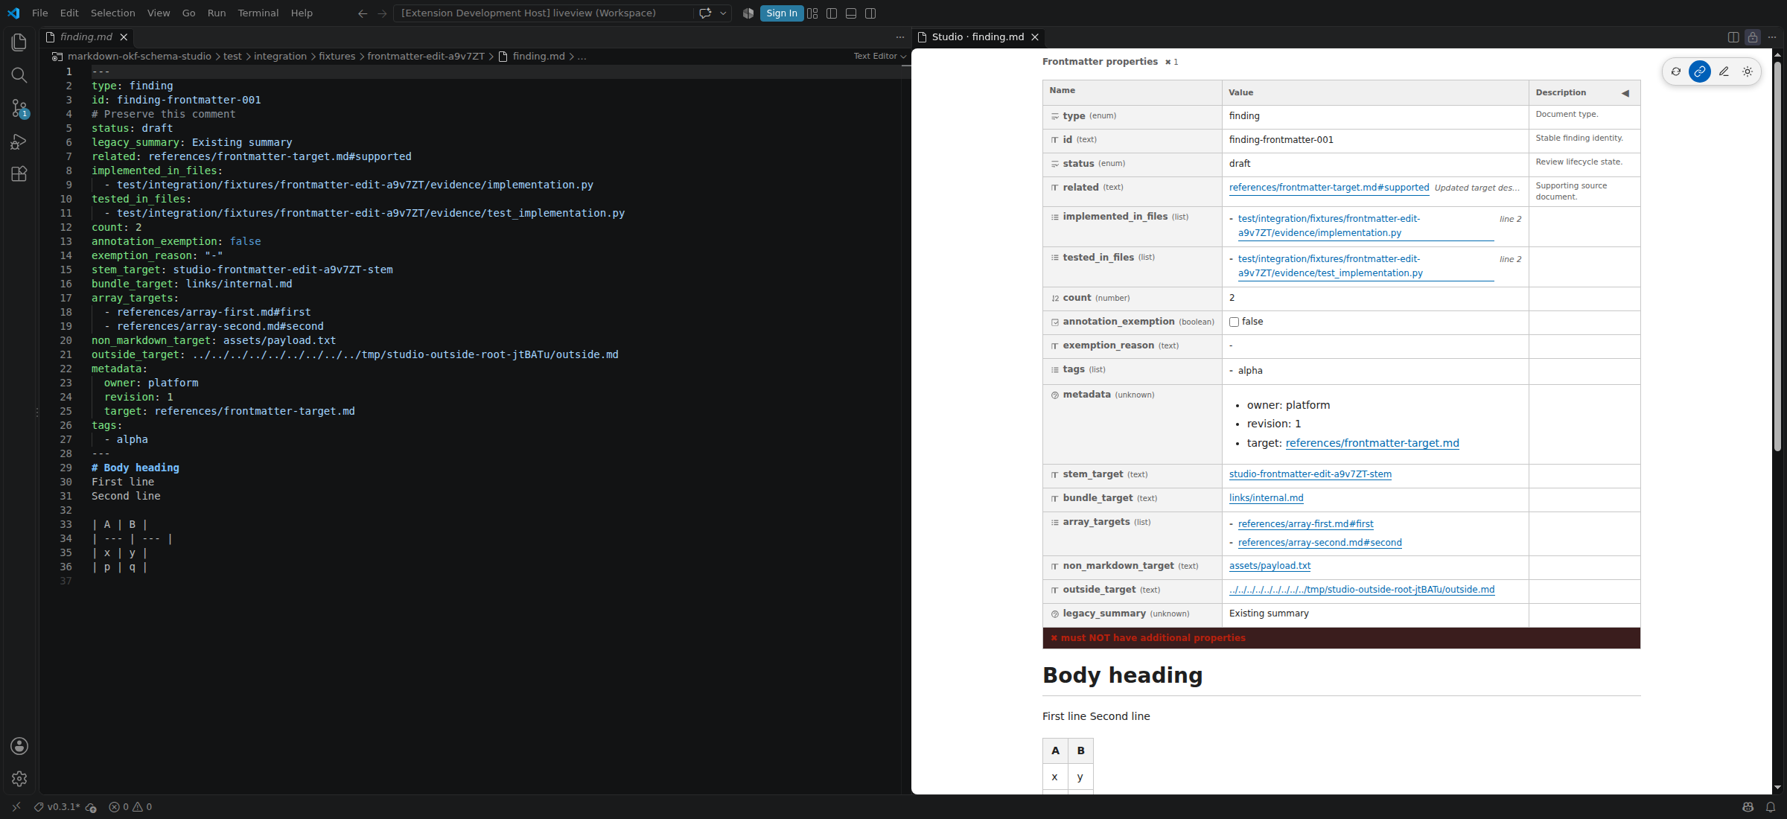Toggle the bottom Panel visibility

click(851, 13)
